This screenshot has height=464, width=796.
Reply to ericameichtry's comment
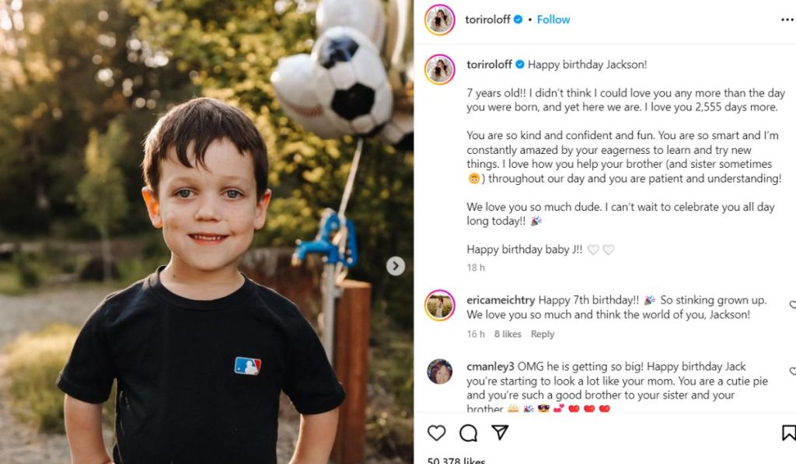coord(542,334)
